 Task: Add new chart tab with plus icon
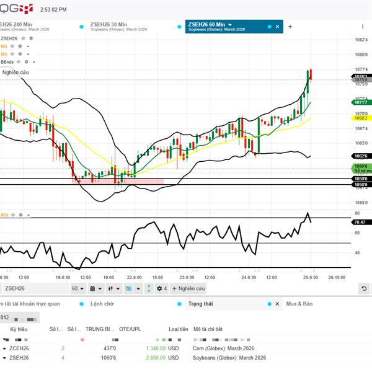point(290,27)
